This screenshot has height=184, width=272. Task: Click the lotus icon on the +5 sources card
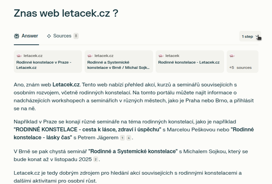[232, 56]
